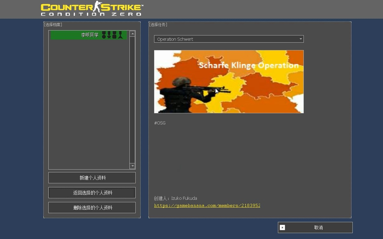Viewport: 383px width, 239px height.
Task: Activate the 删除选择的个人资料 option
Action: pyautogui.click(x=92, y=207)
